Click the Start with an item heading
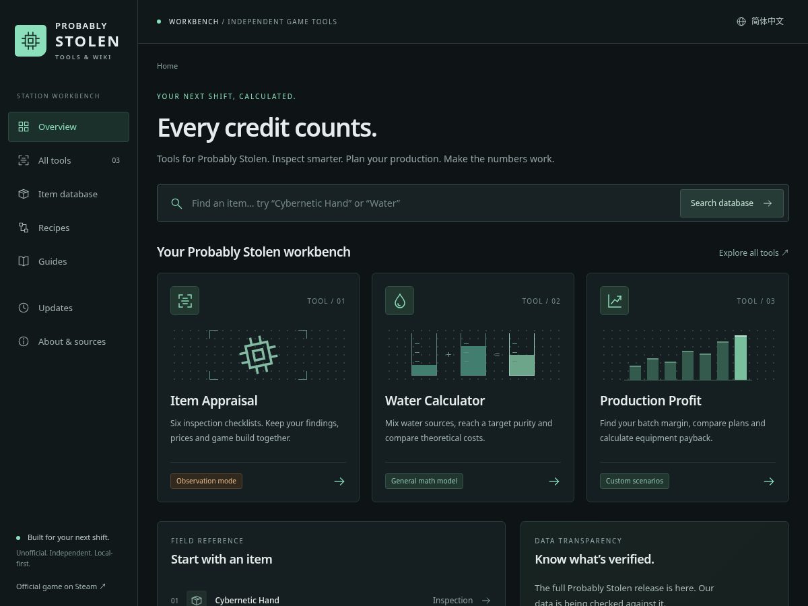808x606 pixels. click(x=222, y=559)
